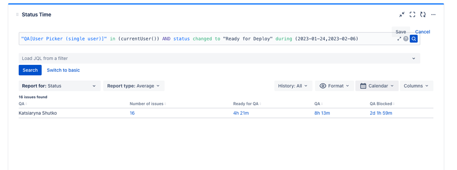Open the Columns dropdown

pyautogui.click(x=416, y=86)
